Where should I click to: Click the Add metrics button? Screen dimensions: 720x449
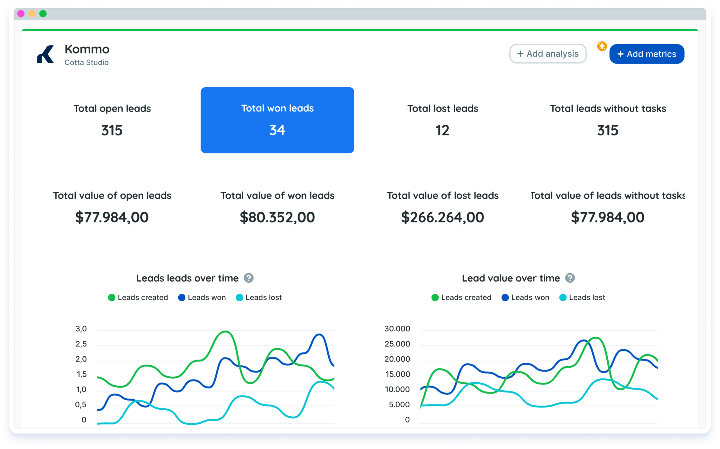[x=647, y=54]
